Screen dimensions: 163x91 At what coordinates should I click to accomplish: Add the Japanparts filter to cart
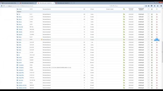pyautogui.click(x=152, y=70)
